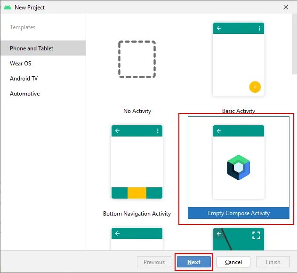Image resolution: width=297 pixels, height=273 pixels.
Task: Select the Phone and Tablet template category
Action: (43, 48)
